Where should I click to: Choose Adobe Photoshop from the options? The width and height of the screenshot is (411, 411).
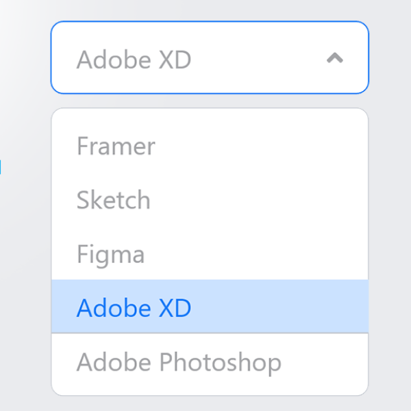(179, 362)
